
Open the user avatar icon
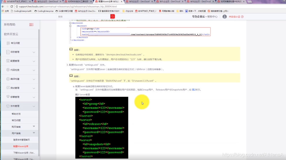pos(225,16)
